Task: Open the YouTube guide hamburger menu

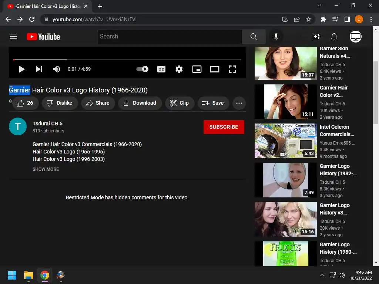Action: pyautogui.click(x=13, y=37)
